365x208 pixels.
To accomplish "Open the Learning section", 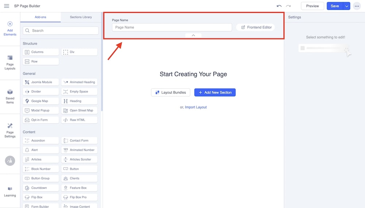I will pyautogui.click(x=10, y=191).
